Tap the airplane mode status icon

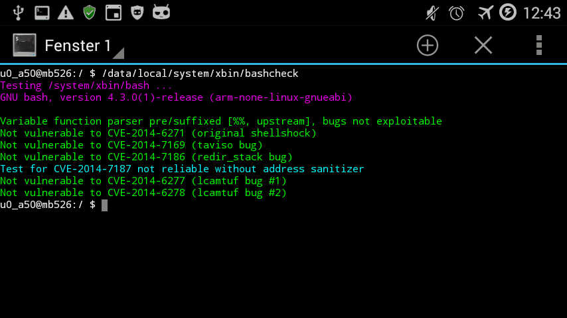coord(485,13)
